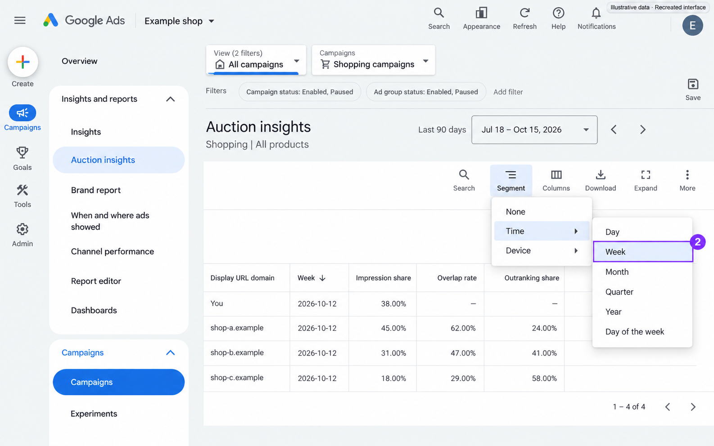Image resolution: width=714 pixels, height=446 pixels.
Task: Open the blue Campaigns sidebar item
Action: tap(118, 382)
